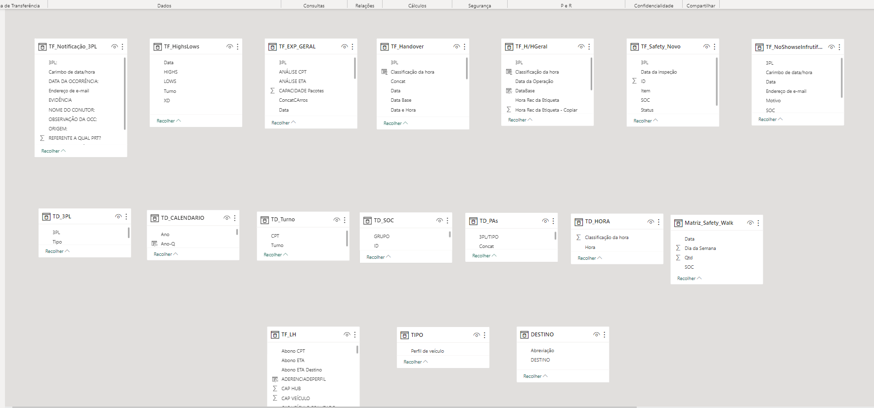Open more options for TF_EXP_GERAL table
The height and width of the screenshot is (408, 874).
[x=352, y=46]
